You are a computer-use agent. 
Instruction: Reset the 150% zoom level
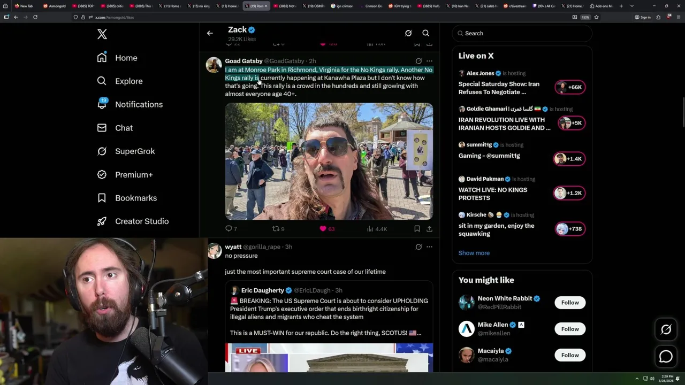[x=585, y=17]
